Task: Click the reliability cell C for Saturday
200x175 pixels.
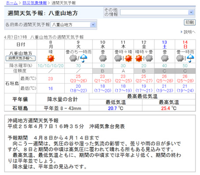Action: tap(164, 71)
